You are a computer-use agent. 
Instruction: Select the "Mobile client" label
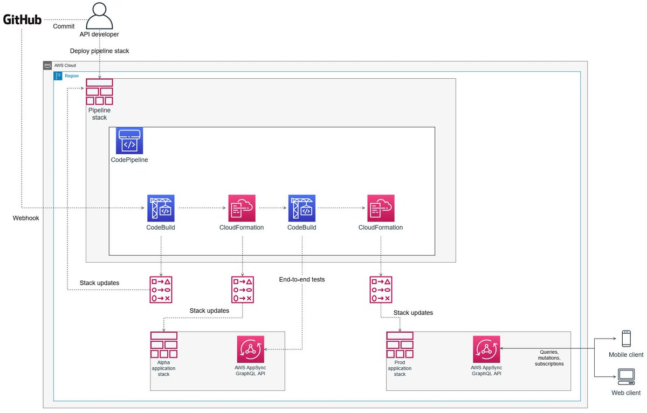(626, 355)
